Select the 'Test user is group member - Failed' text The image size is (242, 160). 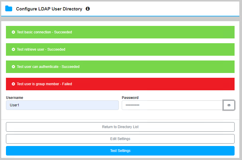point(45,84)
